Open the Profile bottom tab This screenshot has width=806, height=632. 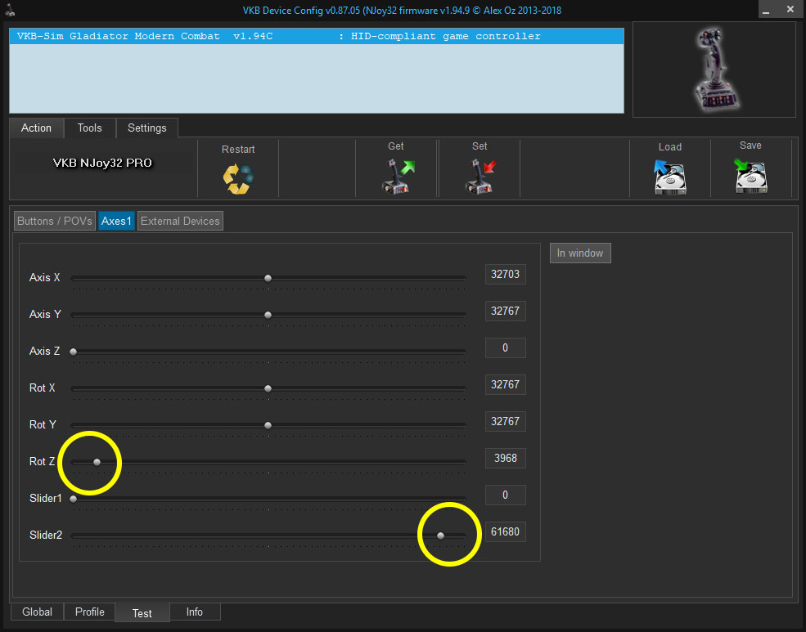tap(89, 612)
